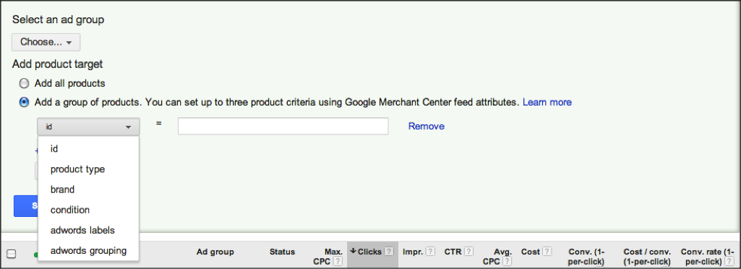
Task: Open help icon next to Cost column
Action: 547,252
